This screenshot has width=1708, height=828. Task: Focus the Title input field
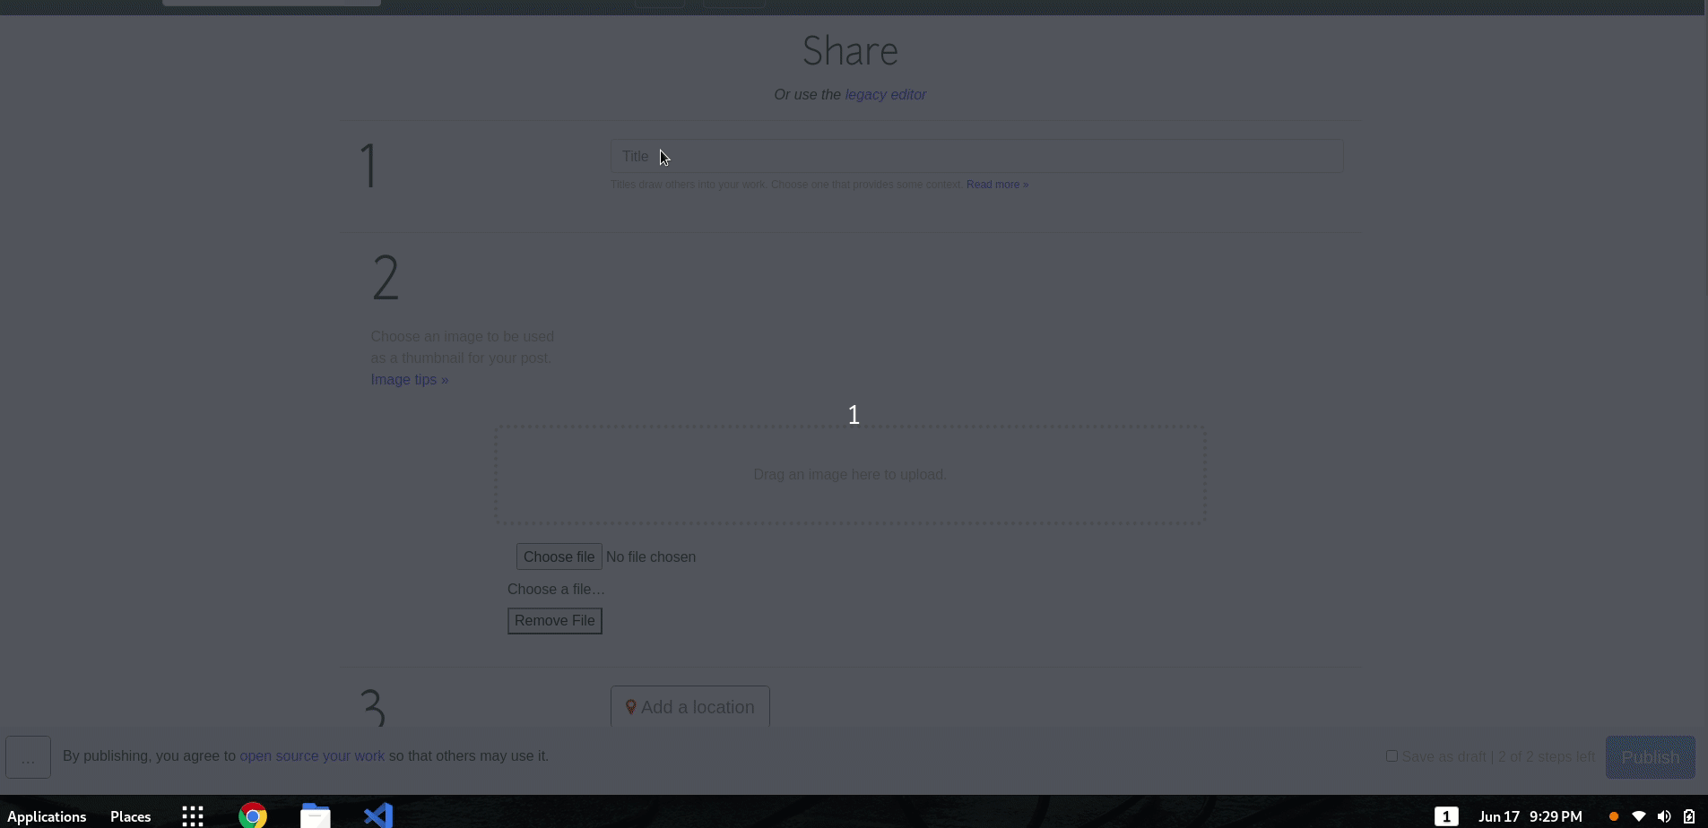(x=976, y=156)
